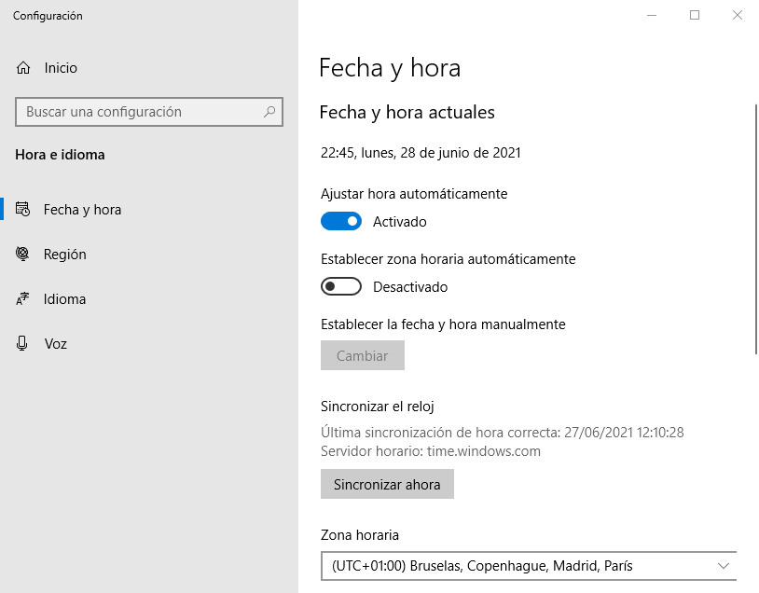Open the Idioma settings page label
759x593 pixels.
click(x=65, y=299)
